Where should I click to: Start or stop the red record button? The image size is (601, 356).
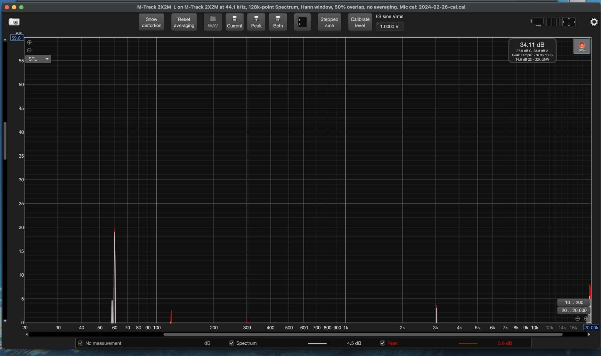[x=582, y=46]
